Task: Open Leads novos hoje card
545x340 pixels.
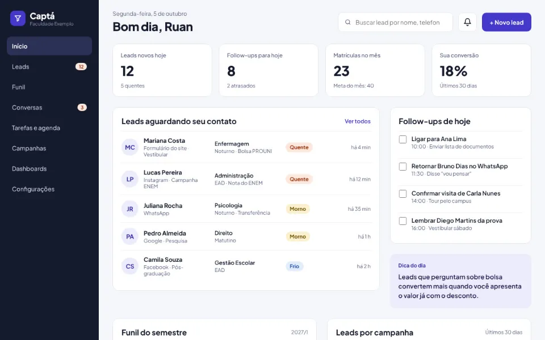Action: [x=162, y=70]
